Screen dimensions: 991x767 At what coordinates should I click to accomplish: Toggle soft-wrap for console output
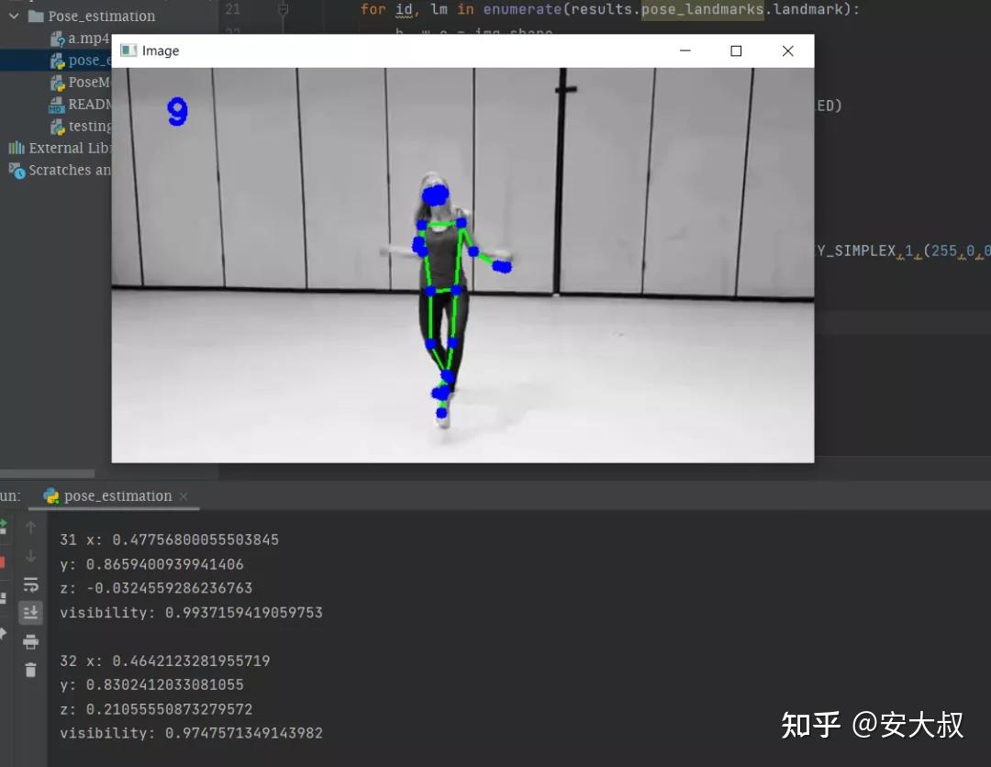point(30,584)
